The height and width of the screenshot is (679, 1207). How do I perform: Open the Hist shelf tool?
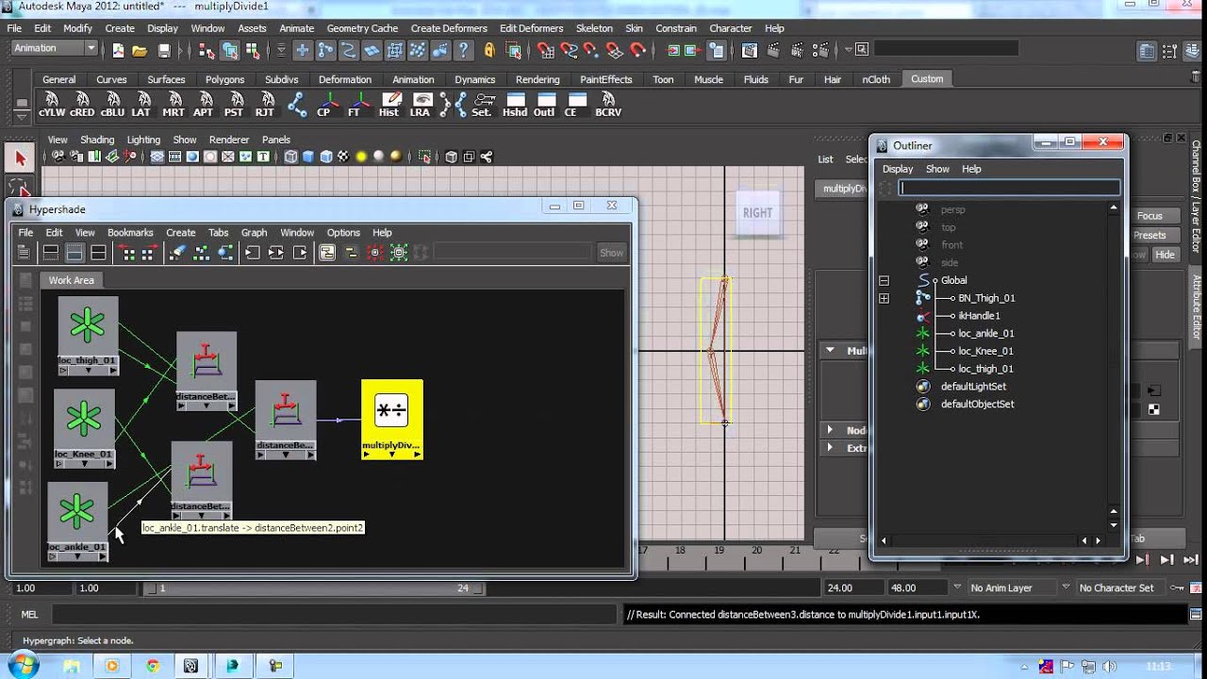click(389, 104)
